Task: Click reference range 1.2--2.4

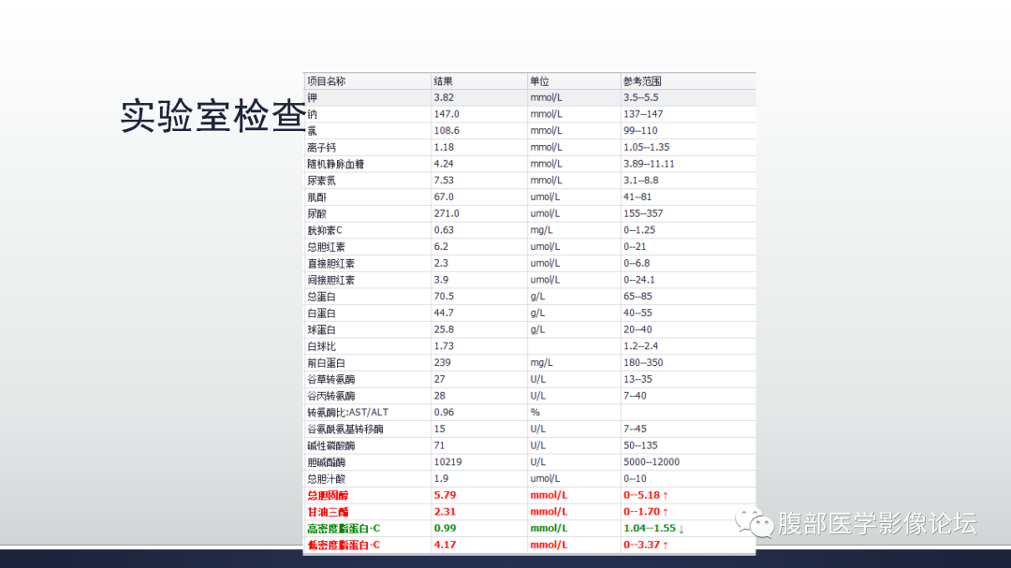Action: click(x=641, y=346)
